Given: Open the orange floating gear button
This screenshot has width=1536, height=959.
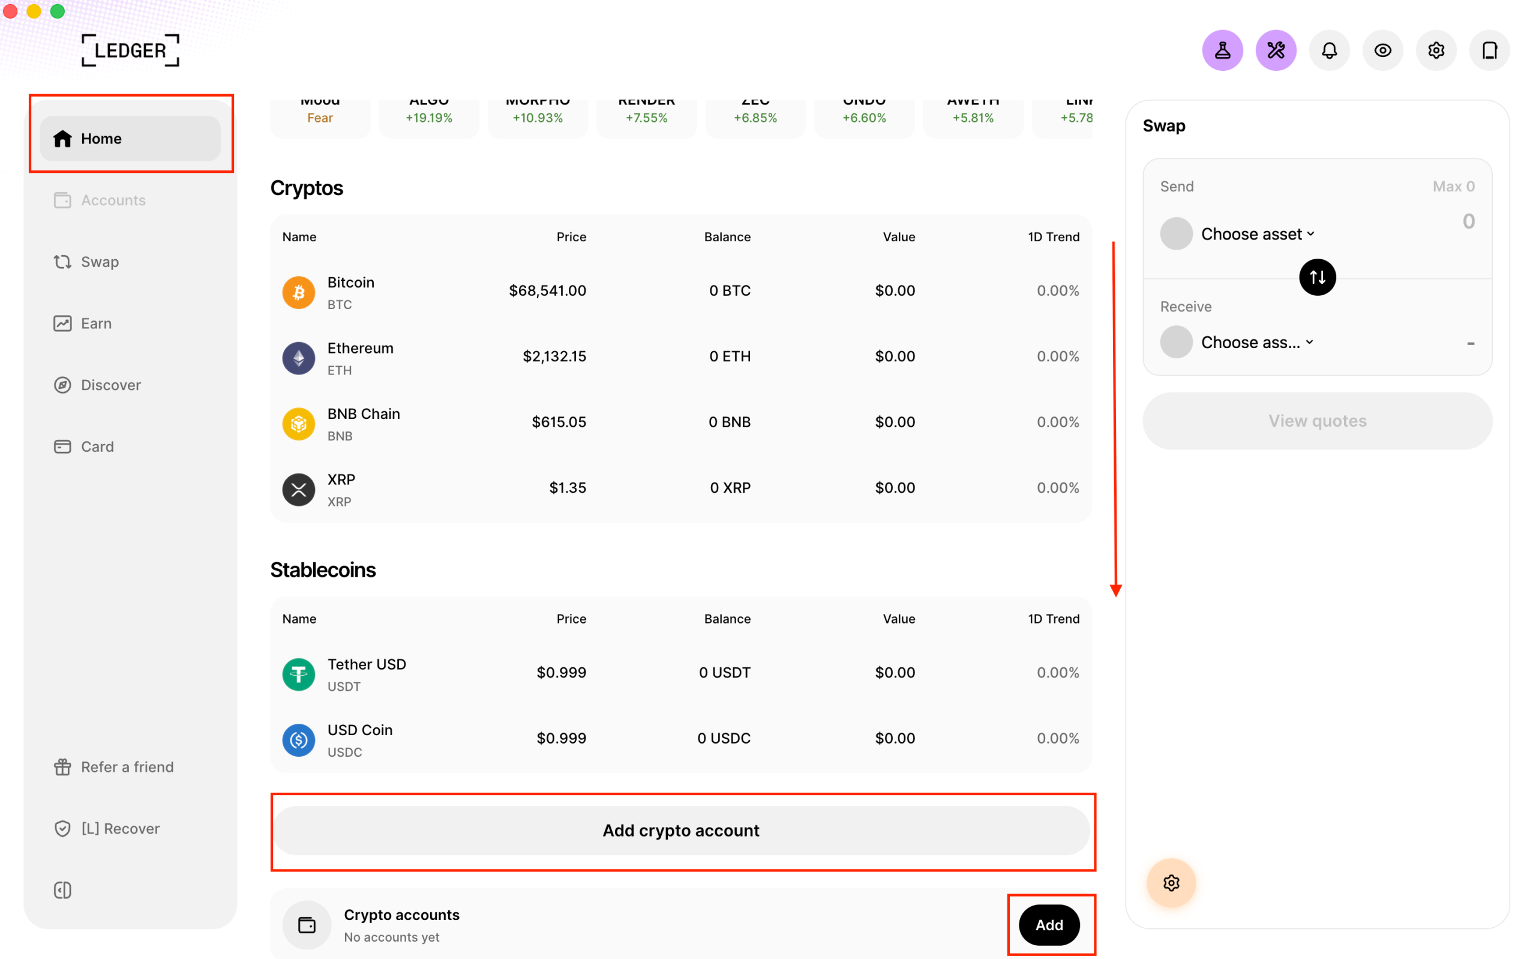Looking at the screenshot, I should coord(1171,883).
